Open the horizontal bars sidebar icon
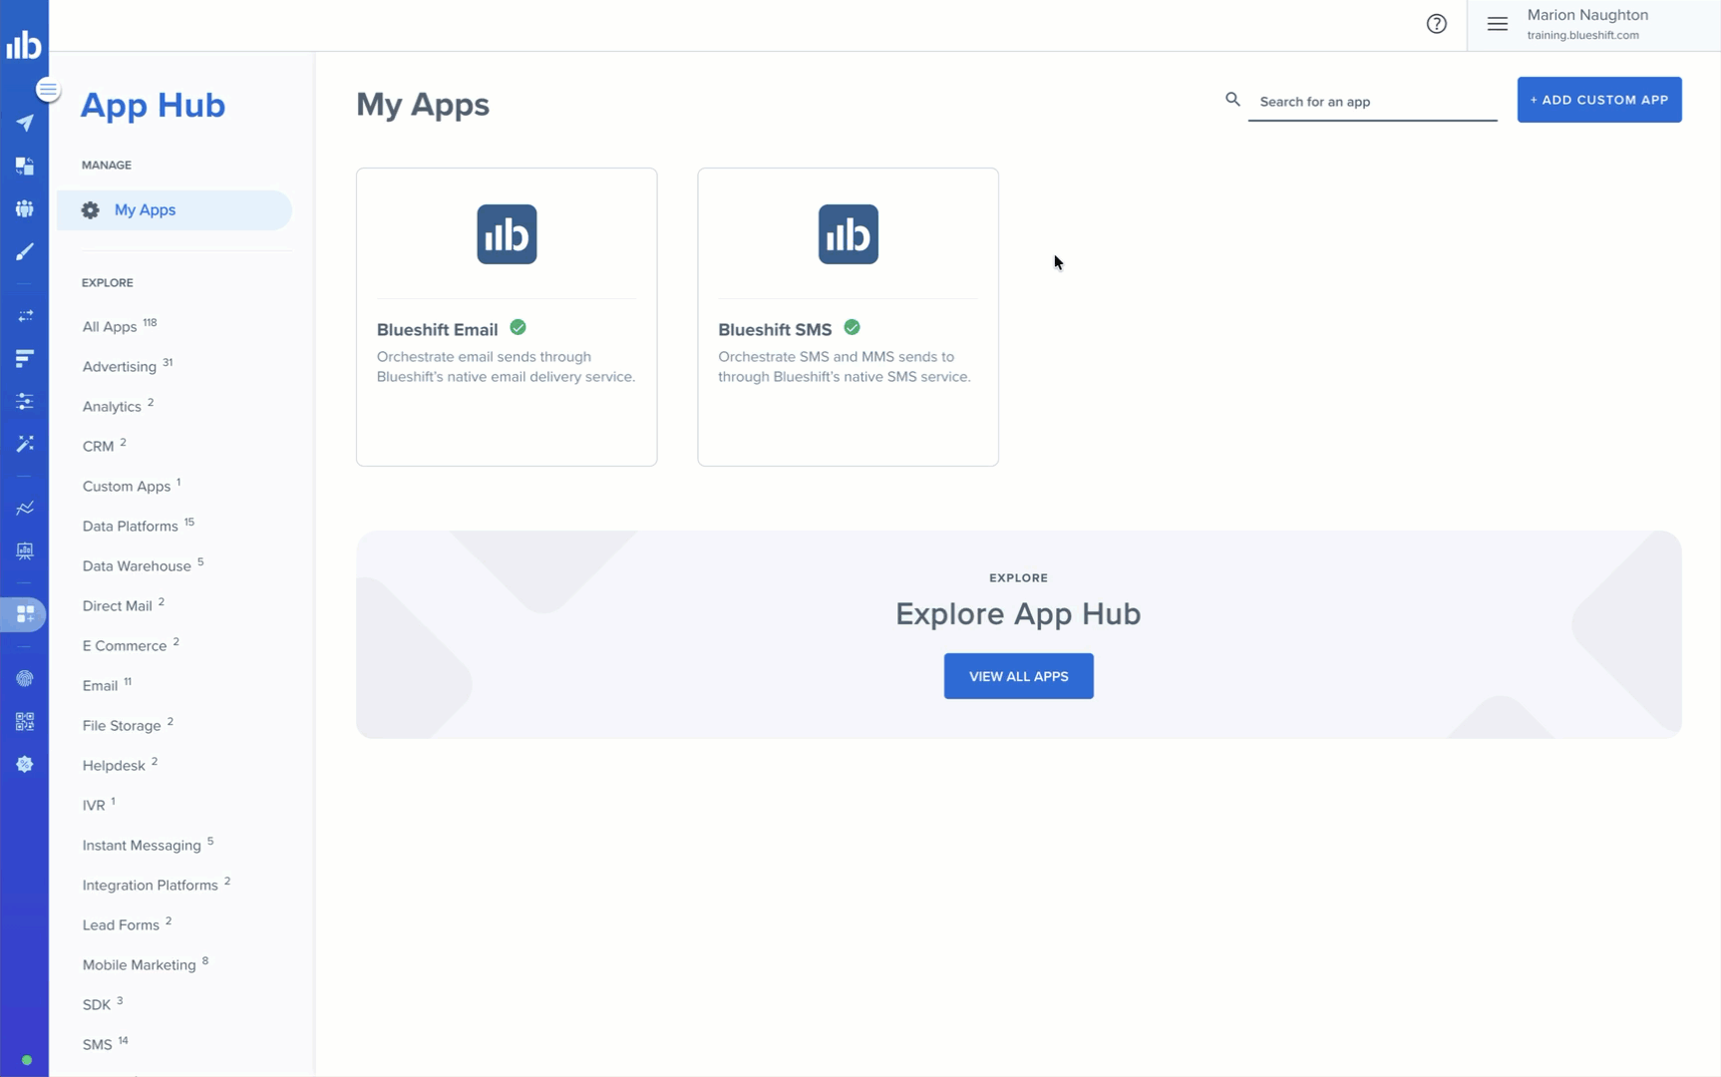Screen dimensions: 1721x1077 point(25,358)
